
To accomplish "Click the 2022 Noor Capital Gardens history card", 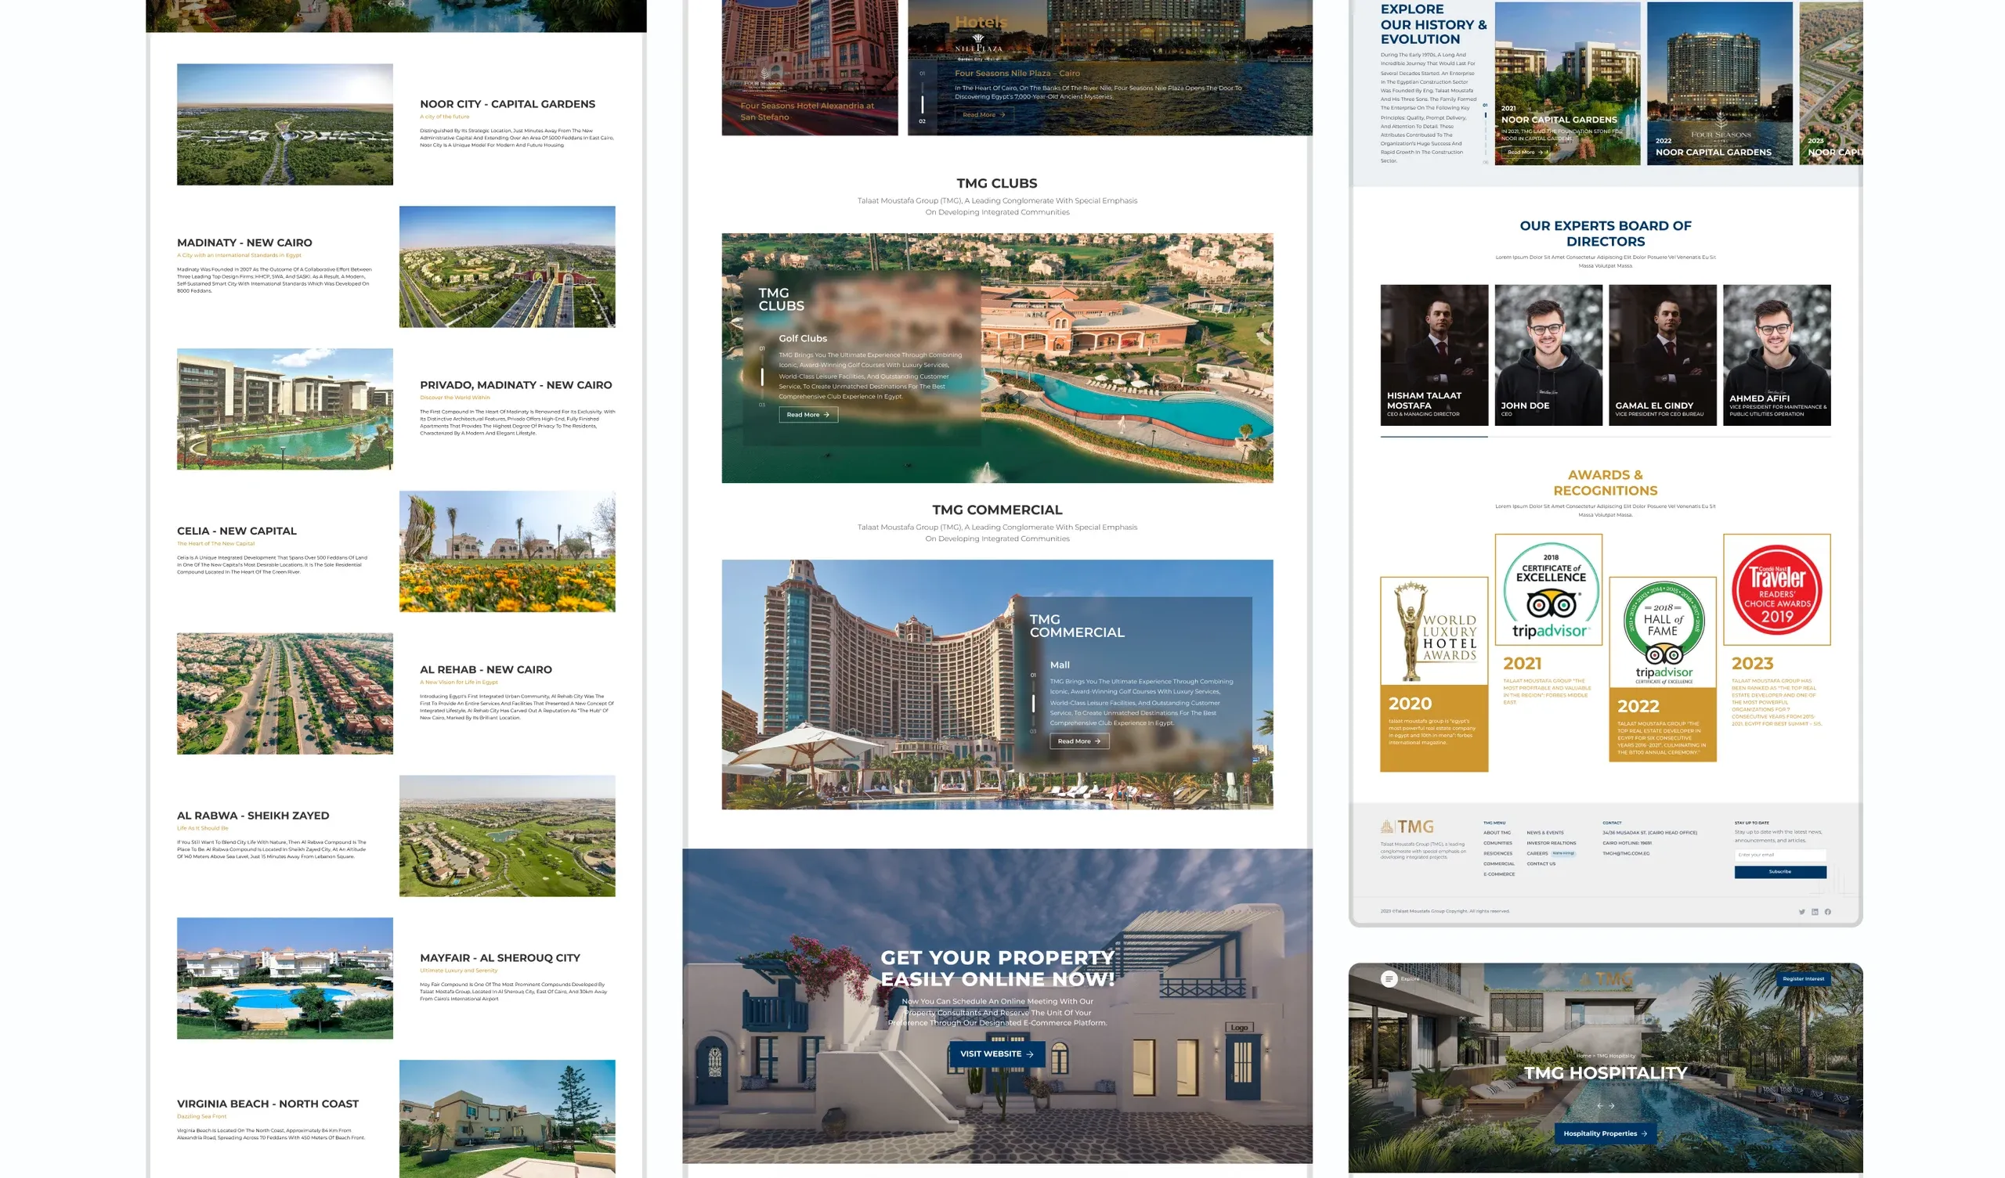I will click(x=1719, y=84).
